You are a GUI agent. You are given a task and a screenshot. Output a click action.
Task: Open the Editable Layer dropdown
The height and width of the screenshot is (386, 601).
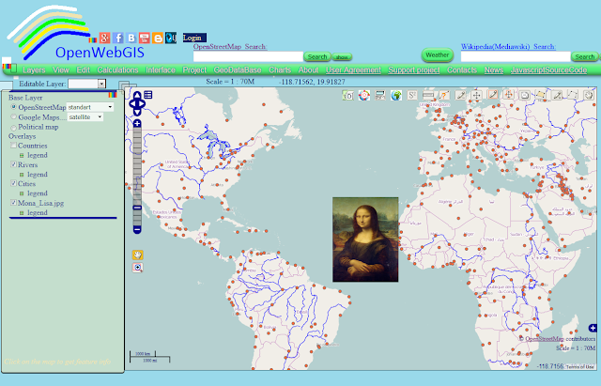[x=87, y=84]
